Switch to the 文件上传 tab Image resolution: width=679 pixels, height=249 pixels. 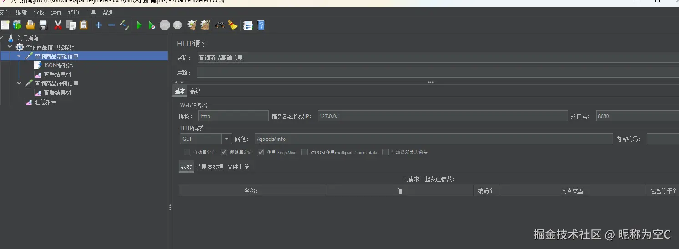[x=238, y=167]
